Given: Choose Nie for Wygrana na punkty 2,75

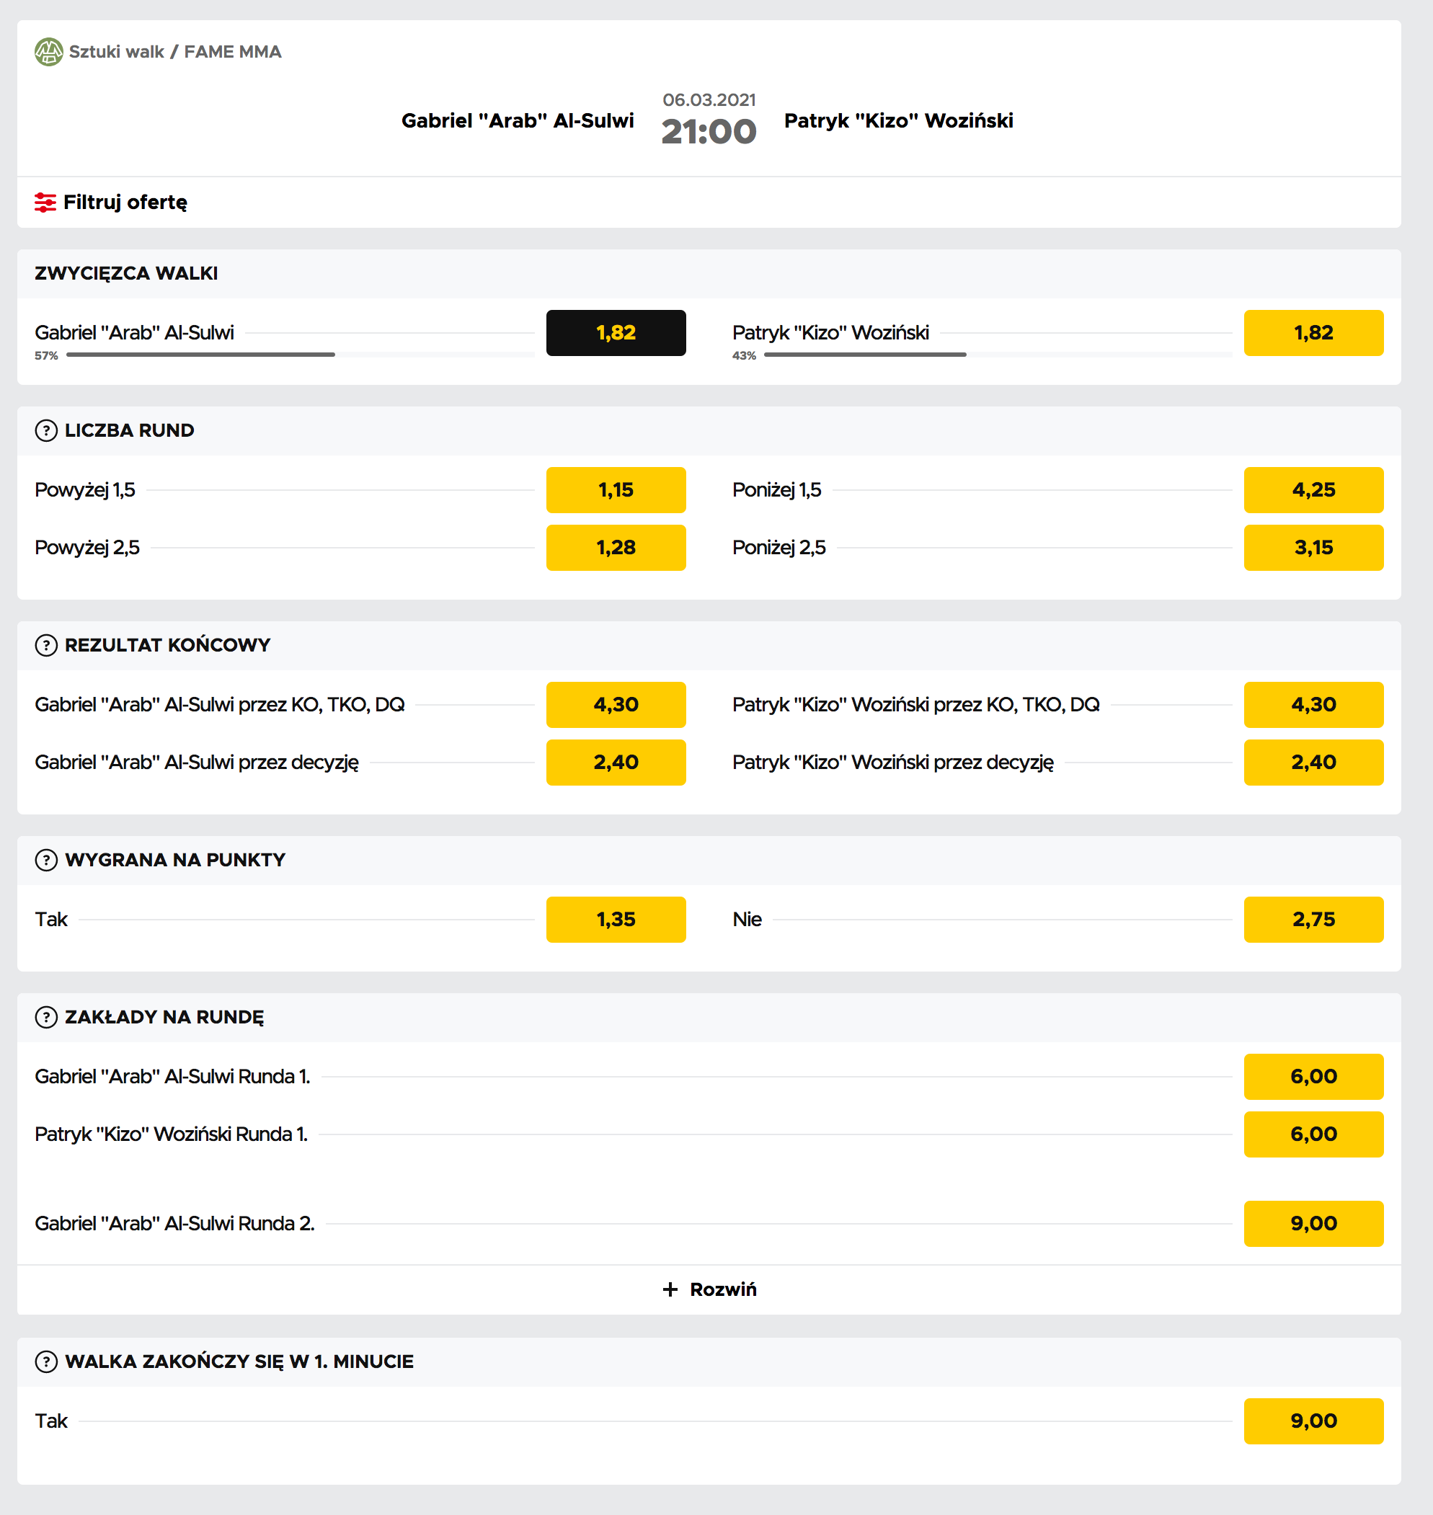Looking at the screenshot, I should (1313, 920).
